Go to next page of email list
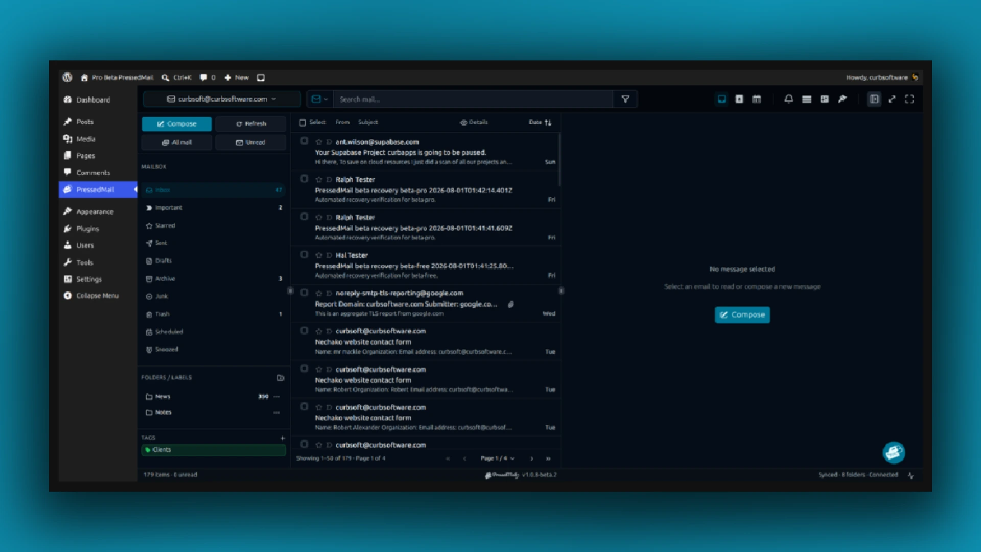The height and width of the screenshot is (552, 981). [531, 458]
